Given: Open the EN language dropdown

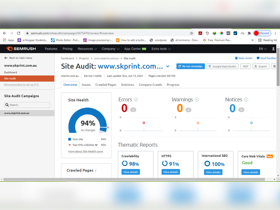Looking at the screenshot, I should pos(263,49).
